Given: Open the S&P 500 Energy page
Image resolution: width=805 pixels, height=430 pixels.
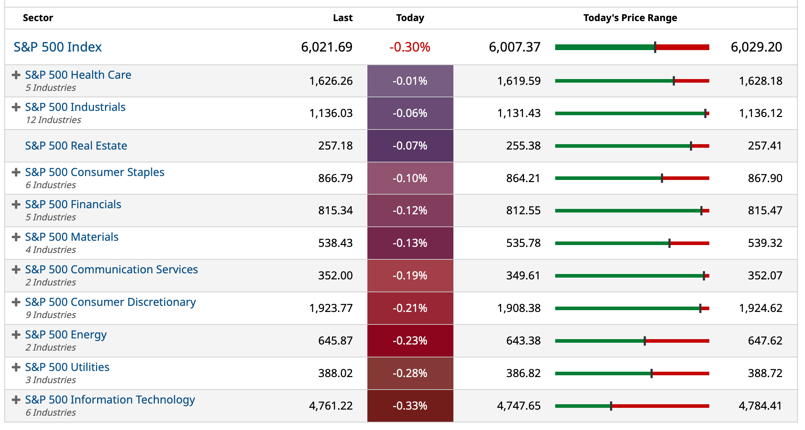Looking at the screenshot, I should (65, 334).
